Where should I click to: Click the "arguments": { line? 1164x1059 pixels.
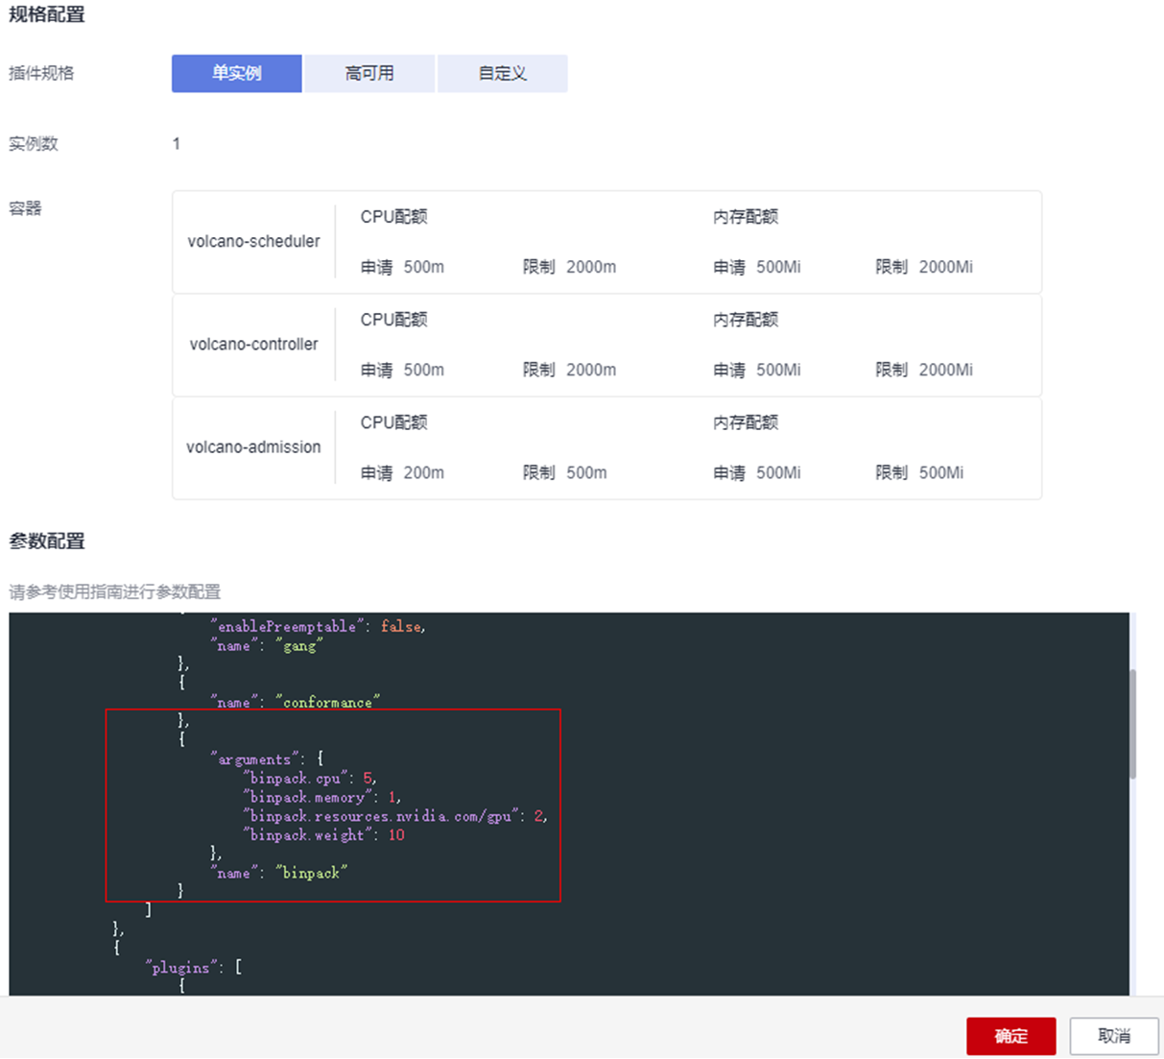pyautogui.click(x=268, y=759)
